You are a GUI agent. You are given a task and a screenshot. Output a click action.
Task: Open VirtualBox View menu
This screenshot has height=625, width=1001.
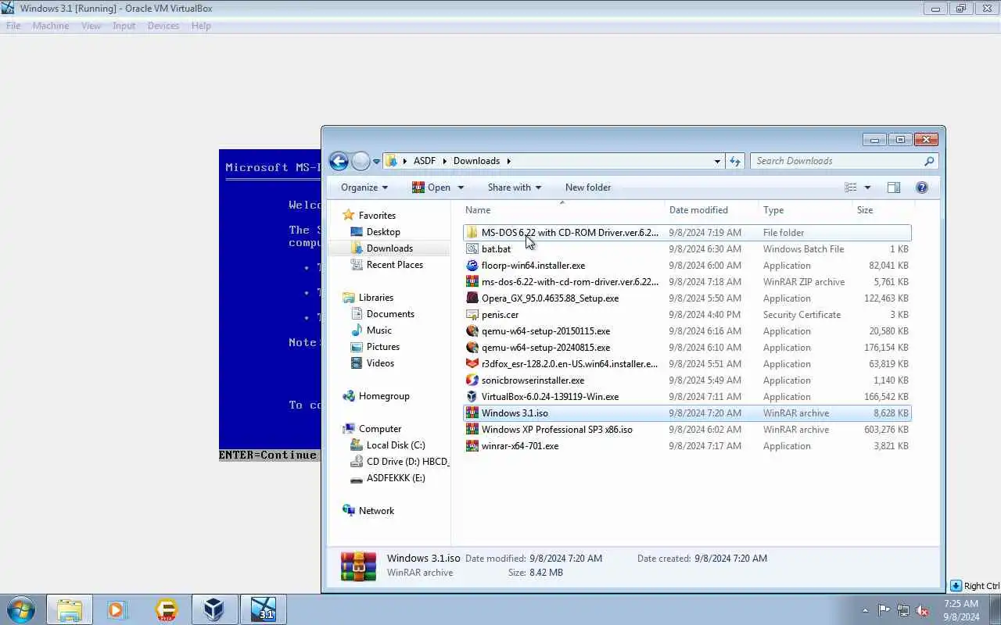click(91, 26)
